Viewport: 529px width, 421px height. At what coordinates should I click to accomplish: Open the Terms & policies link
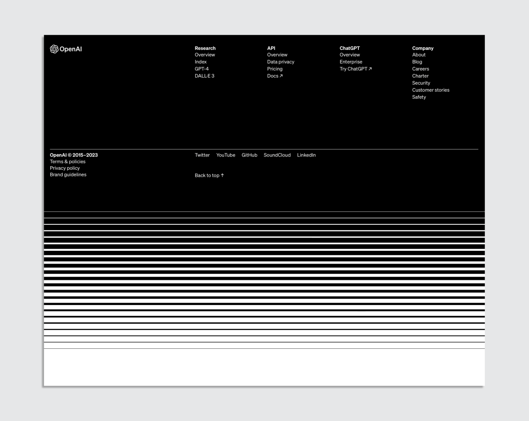pyautogui.click(x=67, y=162)
